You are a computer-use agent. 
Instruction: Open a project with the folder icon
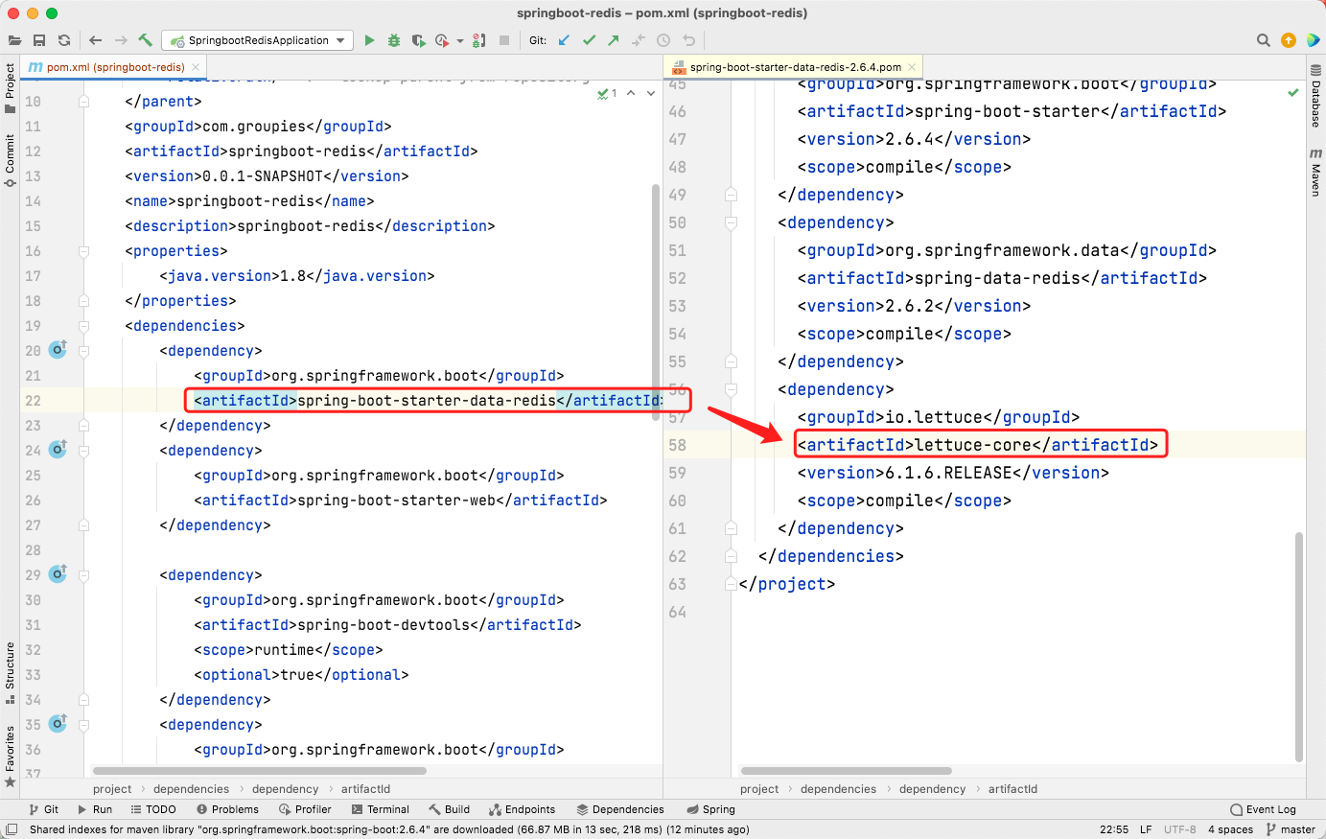14,40
